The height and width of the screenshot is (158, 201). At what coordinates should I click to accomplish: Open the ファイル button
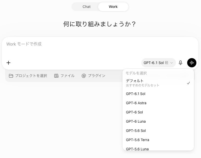[x=64, y=76]
